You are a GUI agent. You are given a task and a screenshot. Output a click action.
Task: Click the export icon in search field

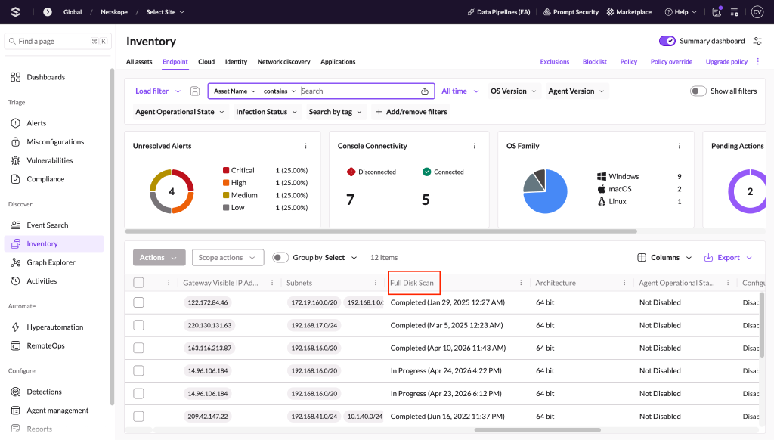(425, 91)
